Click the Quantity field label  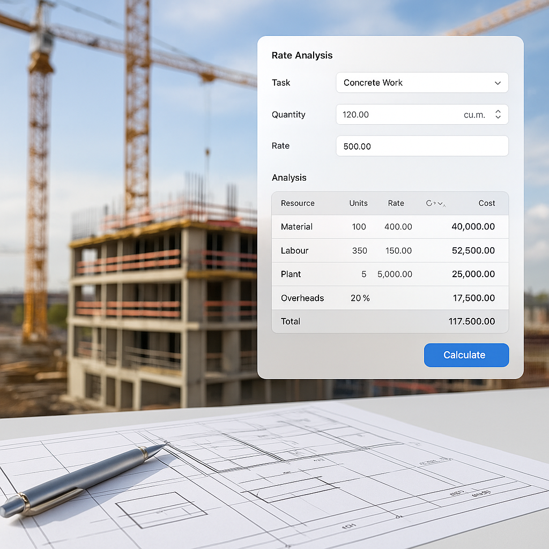click(x=288, y=115)
